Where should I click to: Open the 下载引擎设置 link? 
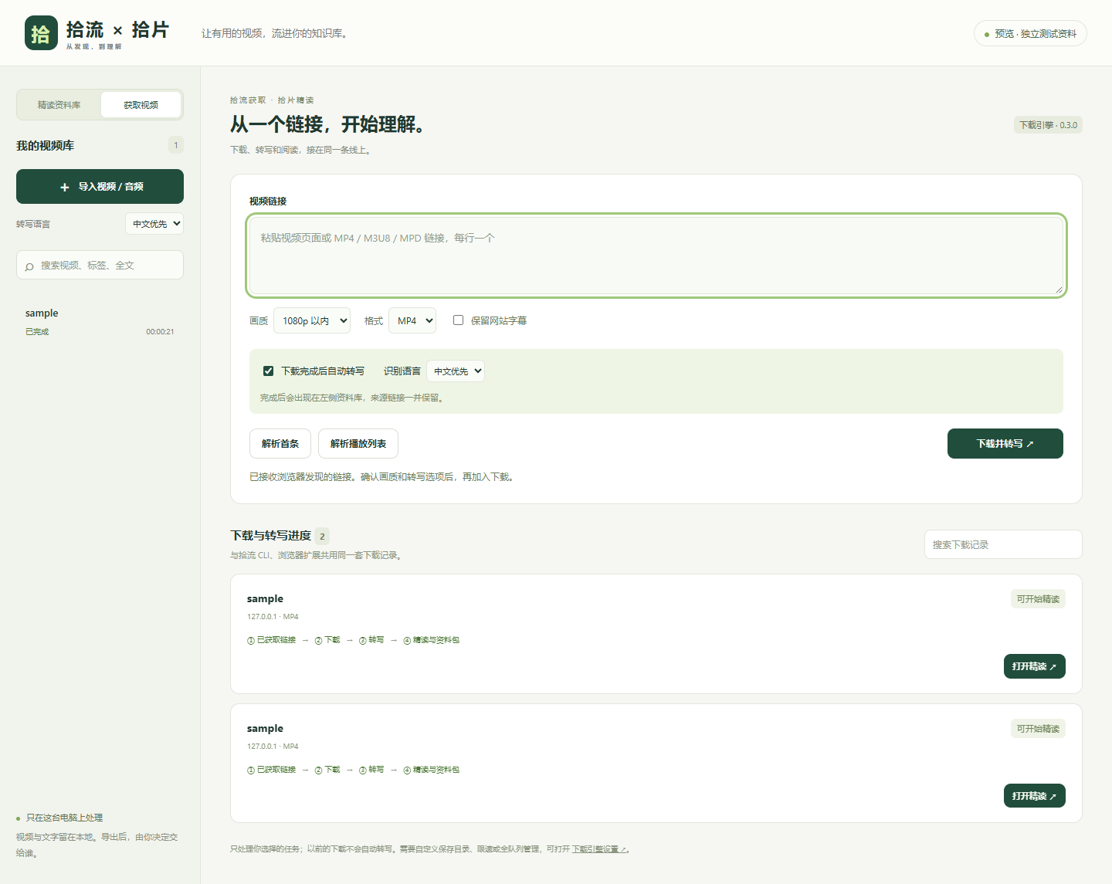click(599, 849)
